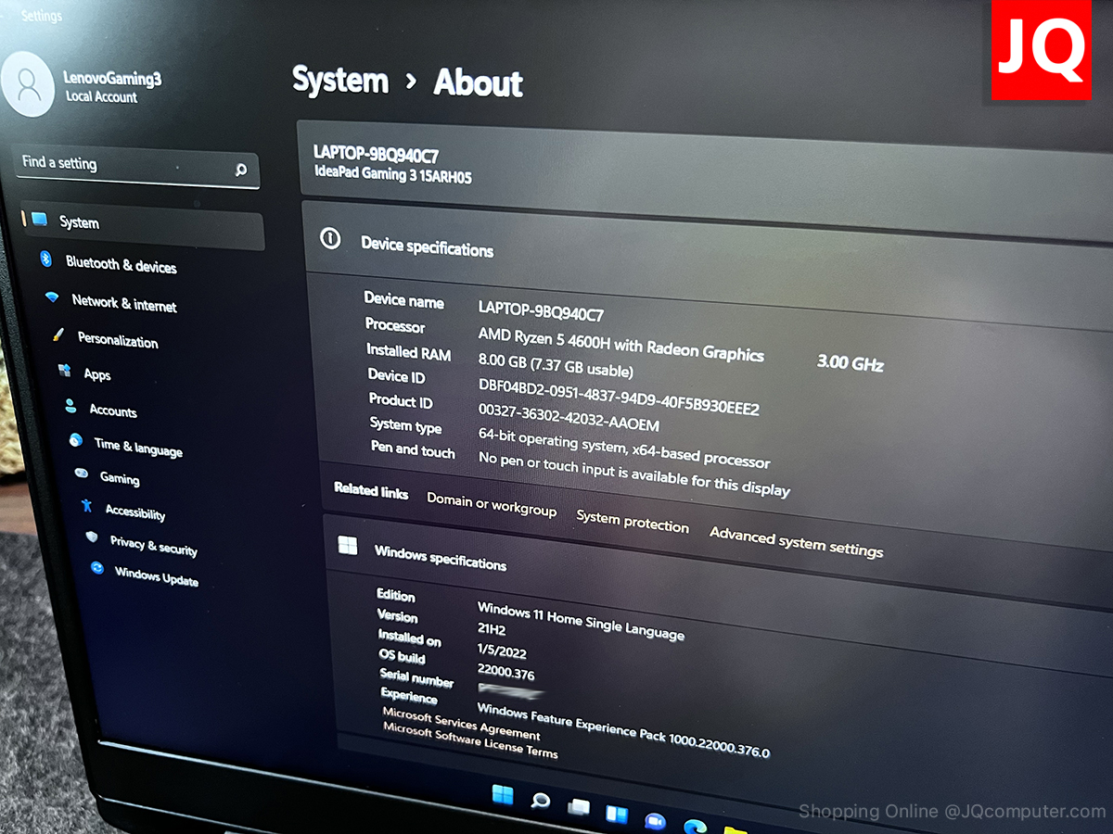This screenshot has height=834, width=1113.
Task: Click System in the breadcrumb header
Action: click(340, 80)
